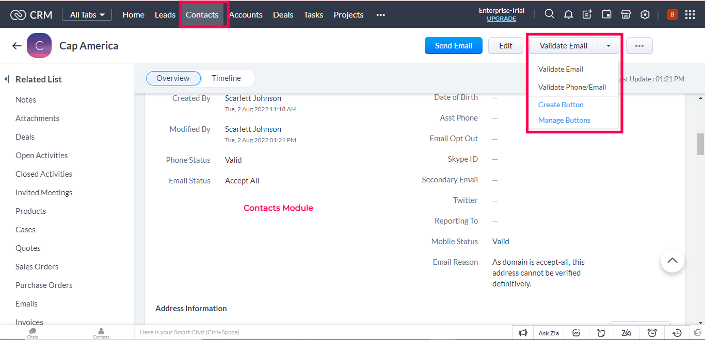The width and height of the screenshot is (705, 340).
Task: Click the main Validate Email button
Action: 564,46
